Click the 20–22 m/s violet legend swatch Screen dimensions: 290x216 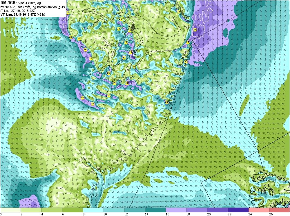(217, 210)
